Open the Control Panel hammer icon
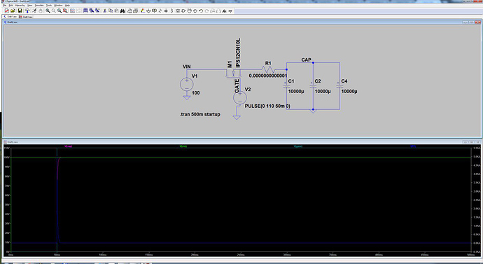The image size is (483, 264). pos(27,11)
